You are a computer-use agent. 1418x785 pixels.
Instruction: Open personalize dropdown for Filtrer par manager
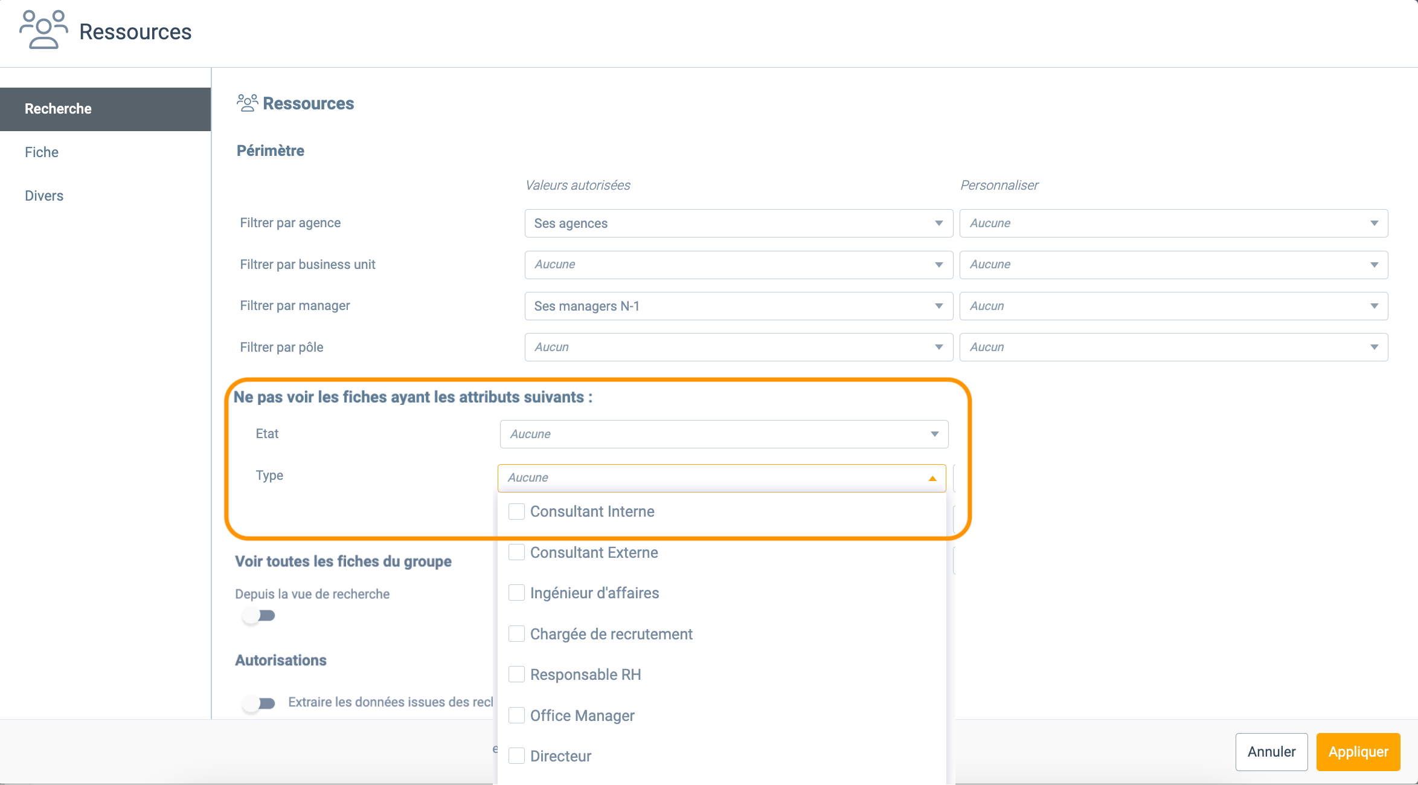(x=1173, y=306)
